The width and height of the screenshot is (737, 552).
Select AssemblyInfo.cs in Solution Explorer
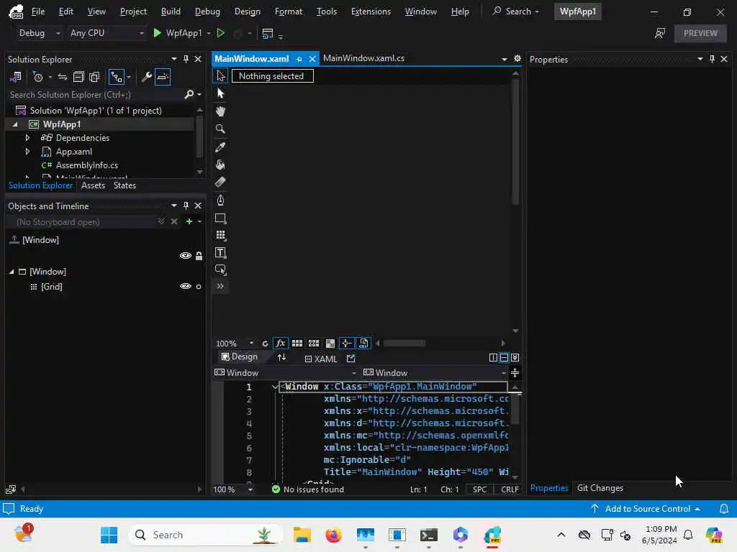coord(86,165)
